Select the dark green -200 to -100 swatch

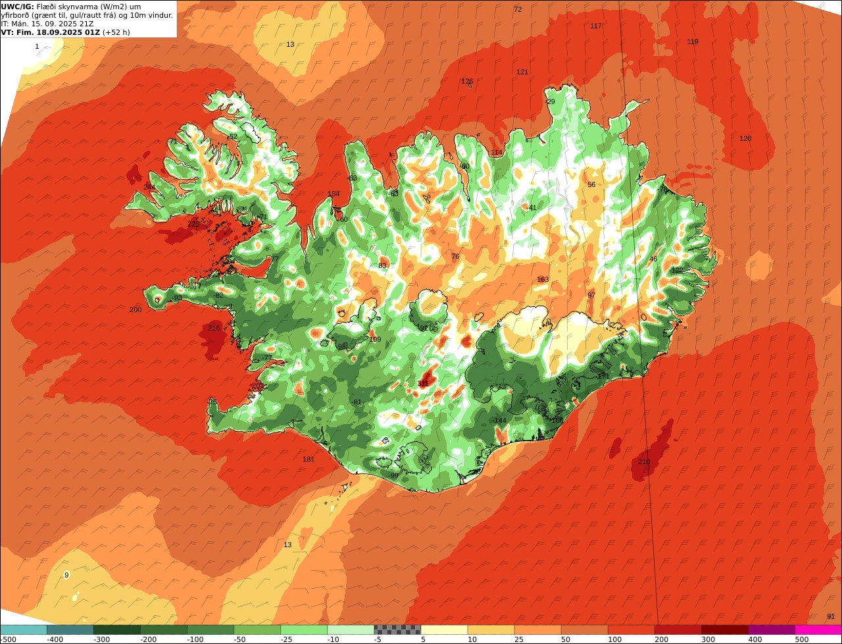coord(164,630)
